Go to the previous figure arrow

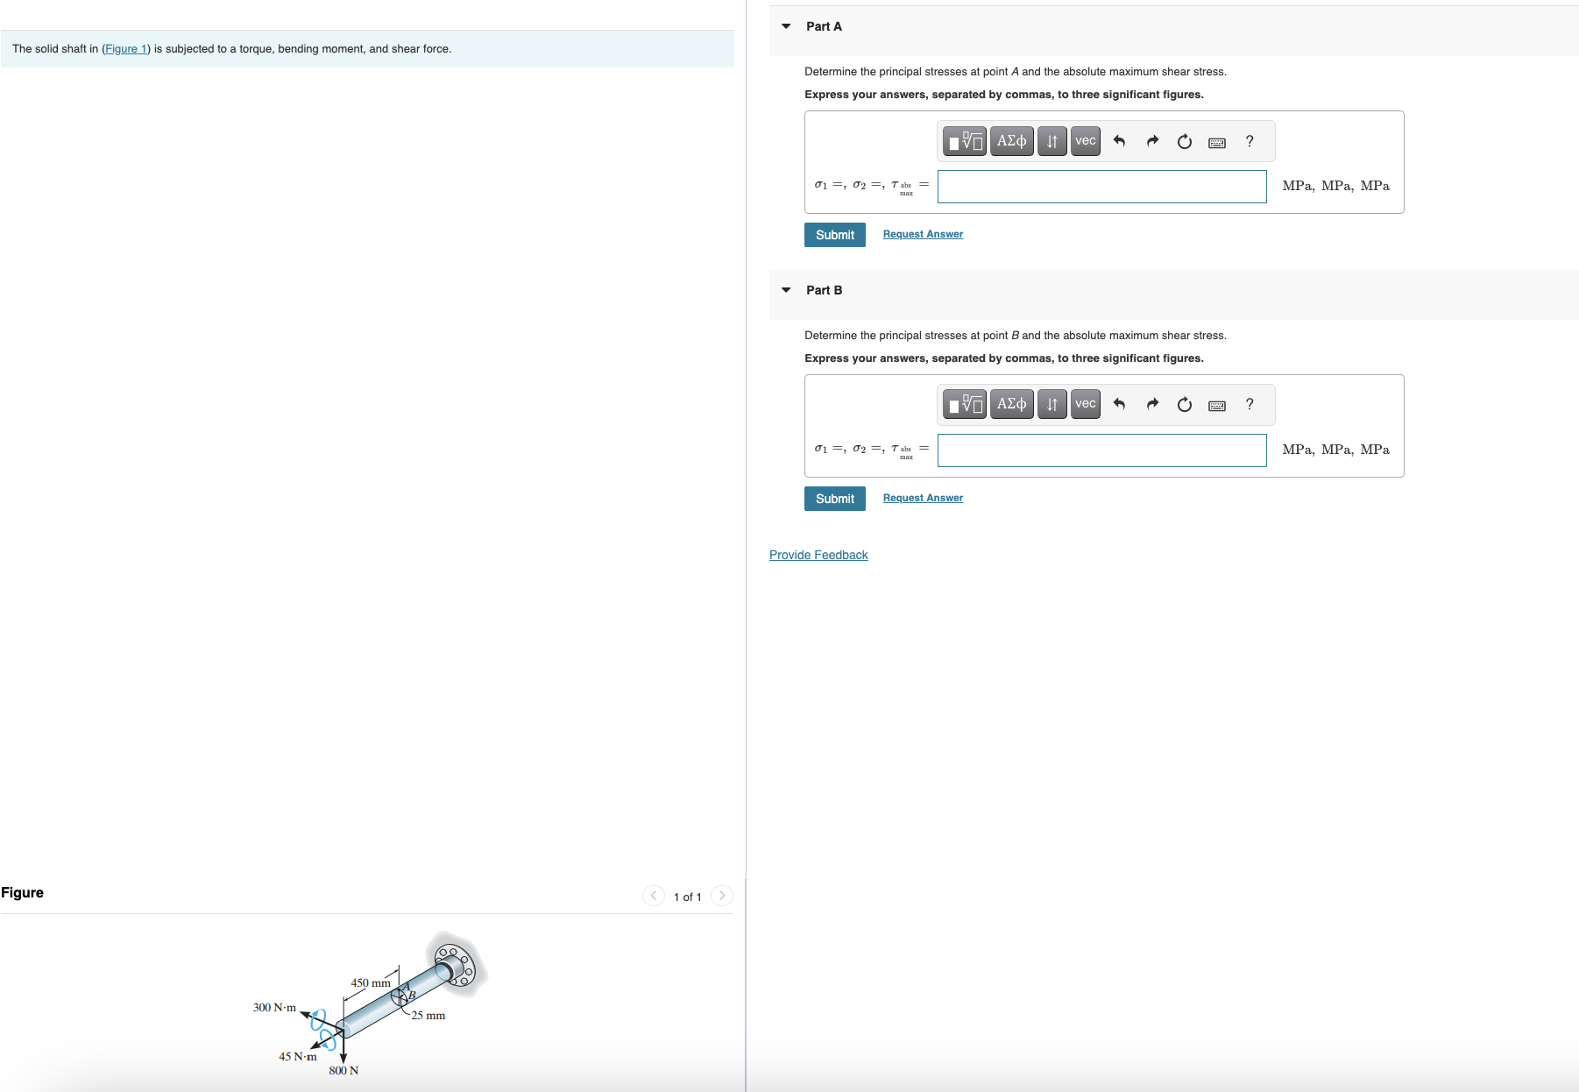[654, 896]
